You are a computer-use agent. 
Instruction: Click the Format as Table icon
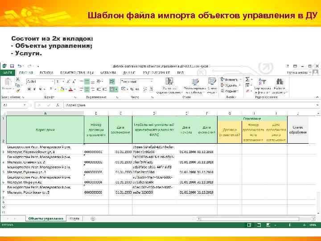195,82
